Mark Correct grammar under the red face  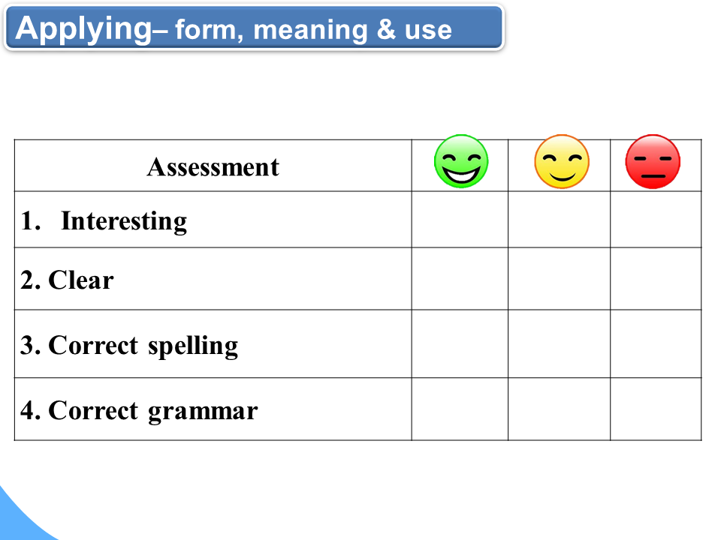(x=656, y=409)
